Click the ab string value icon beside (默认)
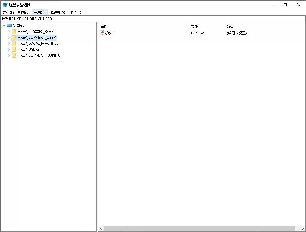The width and height of the screenshot is (306, 232). click(102, 33)
